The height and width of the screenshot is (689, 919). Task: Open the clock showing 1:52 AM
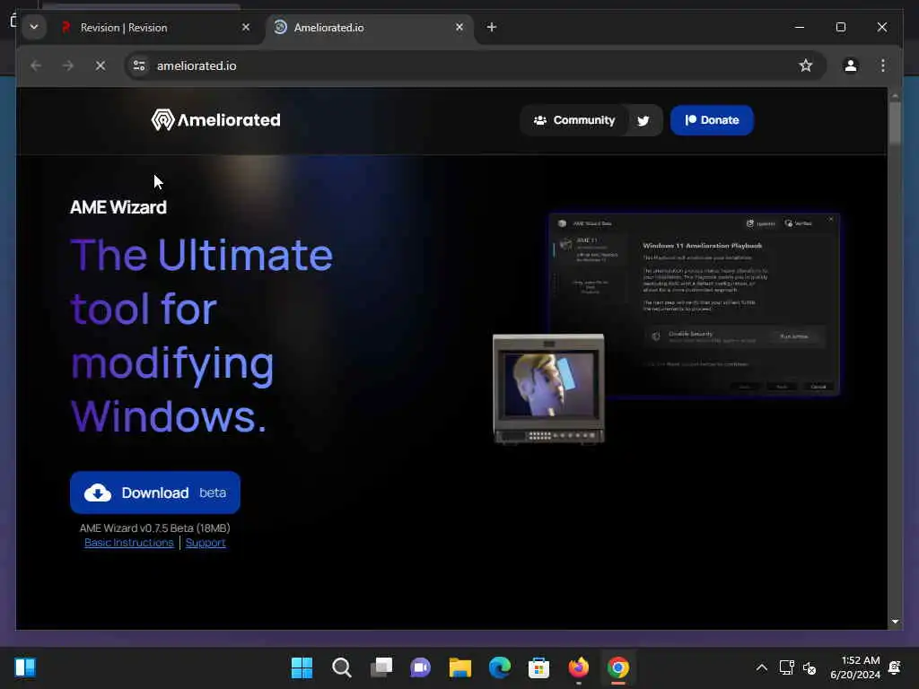click(x=855, y=667)
